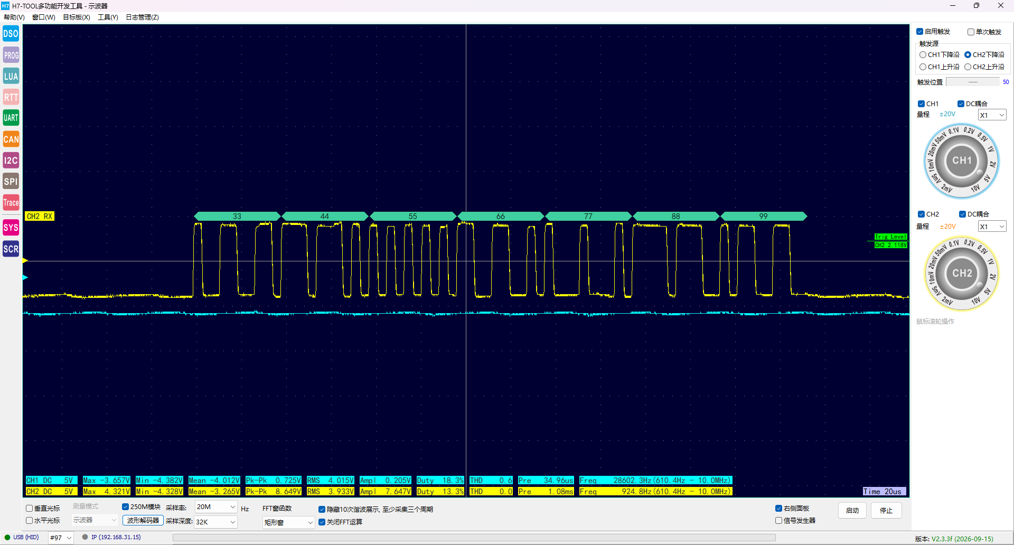The width and height of the screenshot is (1014, 545).
Task: Select decoded byte 66 label
Action: tap(501, 217)
